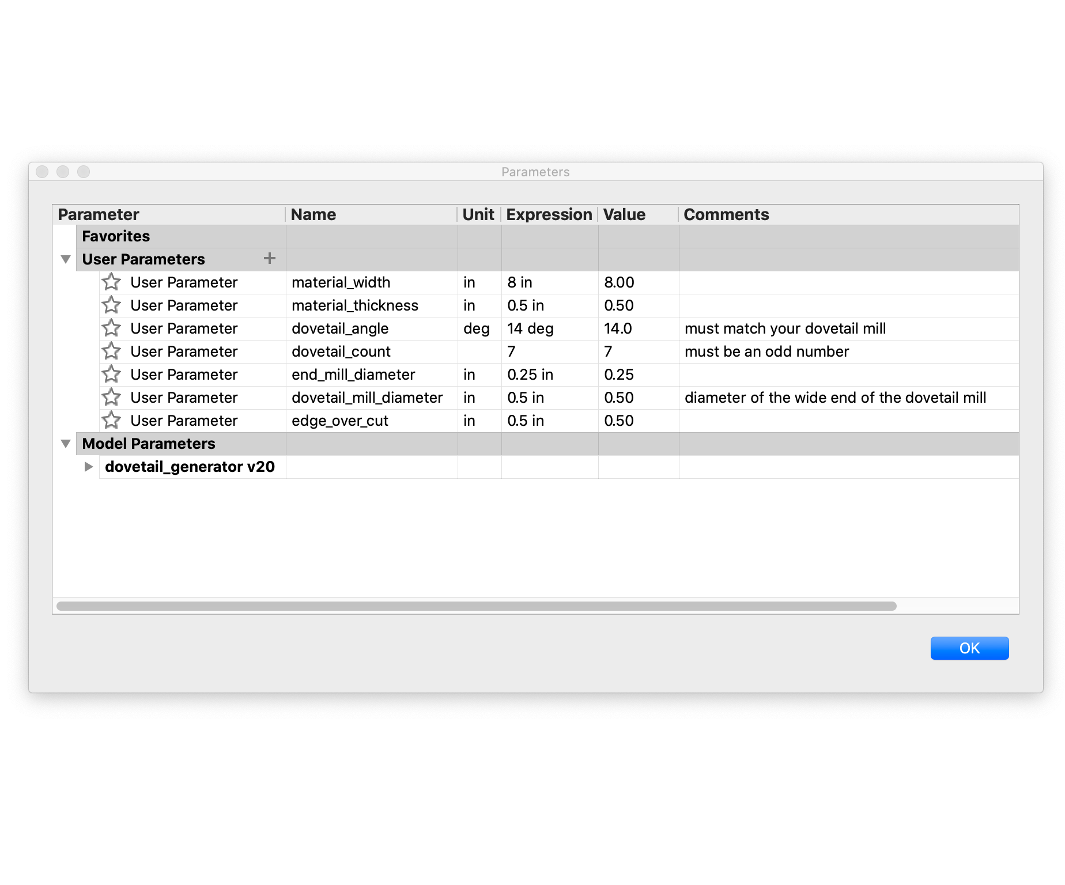The width and height of the screenshot is (1065, 885).
Task: Click the horizontal scrollbar at table bottom
Action: (476, 606)
